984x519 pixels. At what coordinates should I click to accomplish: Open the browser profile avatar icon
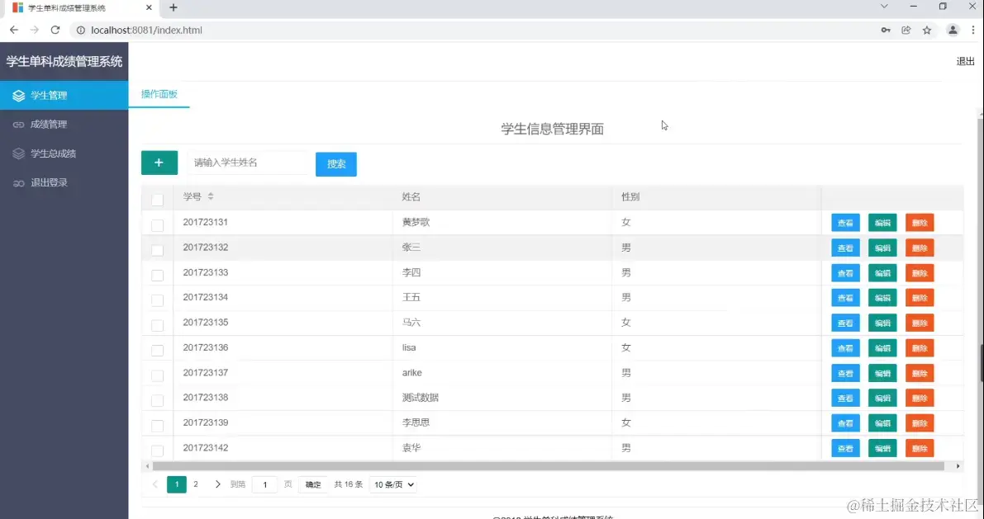953,30
